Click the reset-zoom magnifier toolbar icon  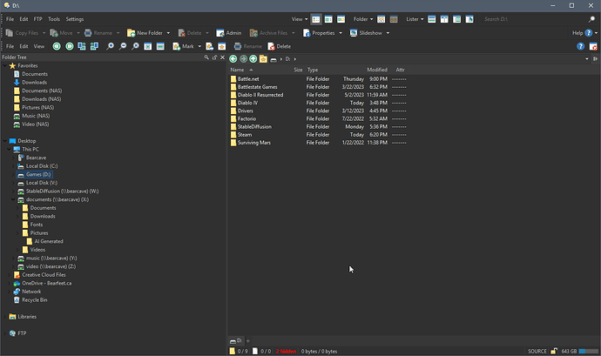click(135, 46)
